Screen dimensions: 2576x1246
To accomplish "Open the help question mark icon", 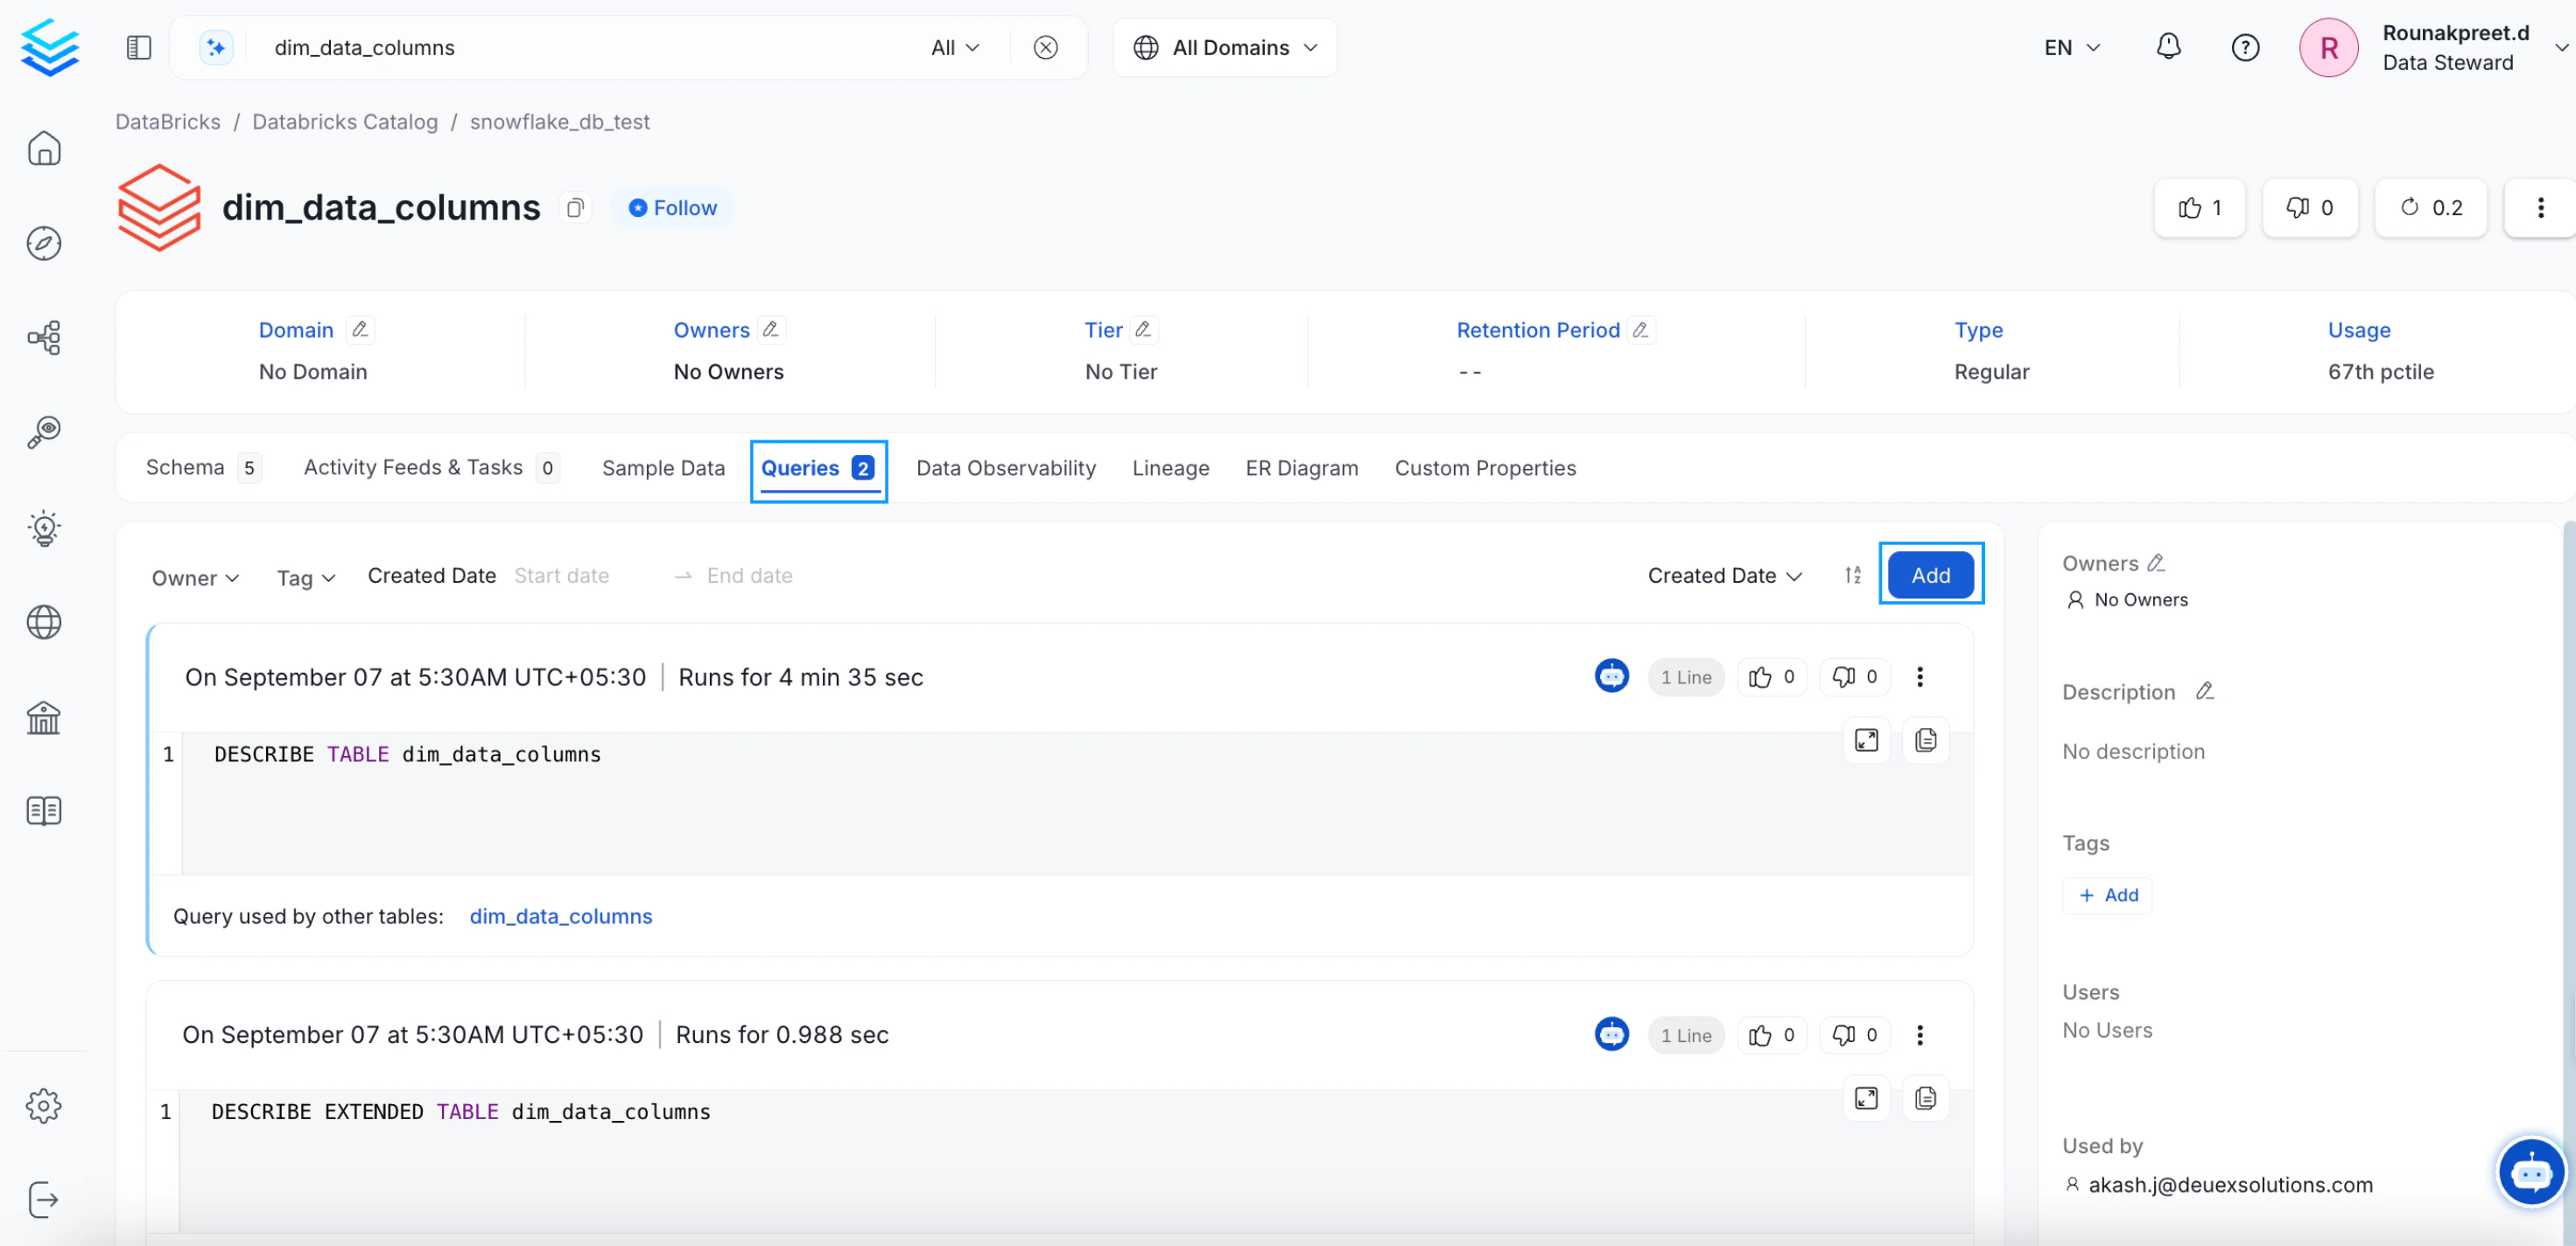I will coord(2245,47).
